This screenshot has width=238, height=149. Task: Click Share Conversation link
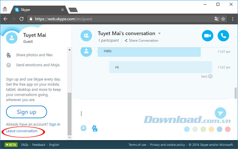(144, 40)
